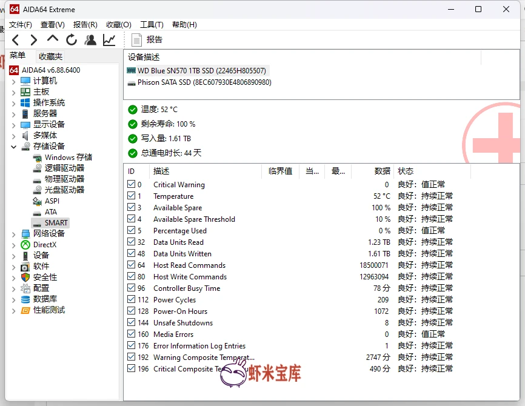Toggle the Unsafe Shutdowns checkbox
The image size is (525, 406).
(131, 322)
